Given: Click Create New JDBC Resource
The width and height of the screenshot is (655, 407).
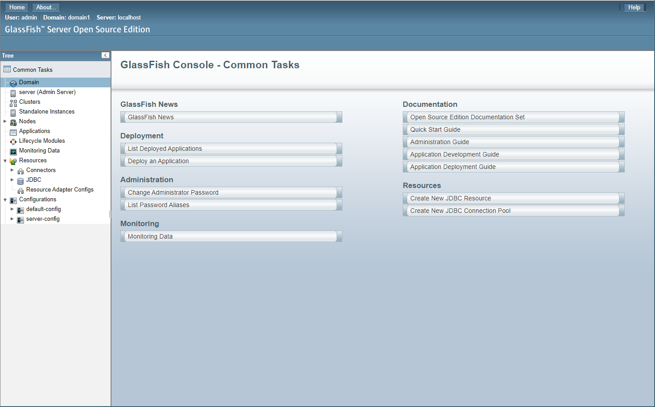Looking at the screenshot, I should click(513, 198).
